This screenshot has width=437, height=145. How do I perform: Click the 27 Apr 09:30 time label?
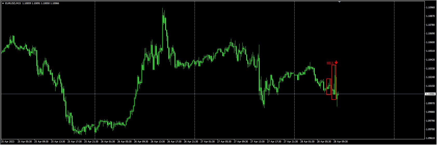[x=241, y=142]
